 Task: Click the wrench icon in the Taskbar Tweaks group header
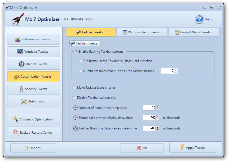tap(73, 43)
